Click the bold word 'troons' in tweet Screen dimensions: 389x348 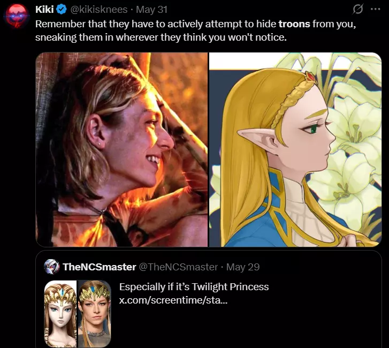294,24
